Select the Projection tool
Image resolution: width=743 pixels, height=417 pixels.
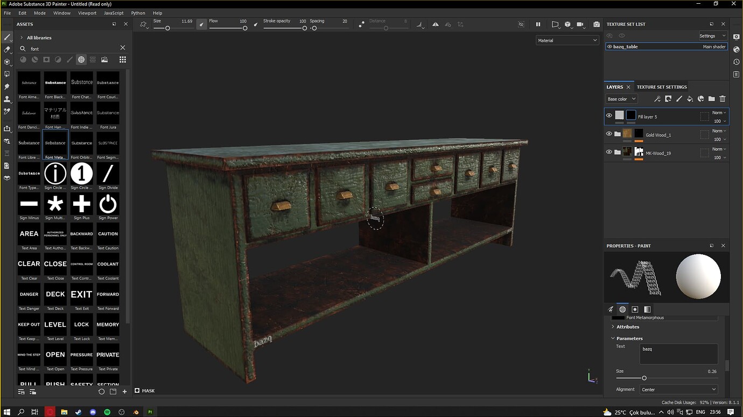(x=7, y=63)
